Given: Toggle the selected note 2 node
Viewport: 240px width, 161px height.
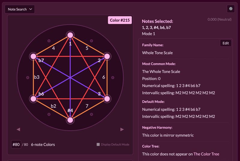Looking at the screenshot, I should (107, 56).
